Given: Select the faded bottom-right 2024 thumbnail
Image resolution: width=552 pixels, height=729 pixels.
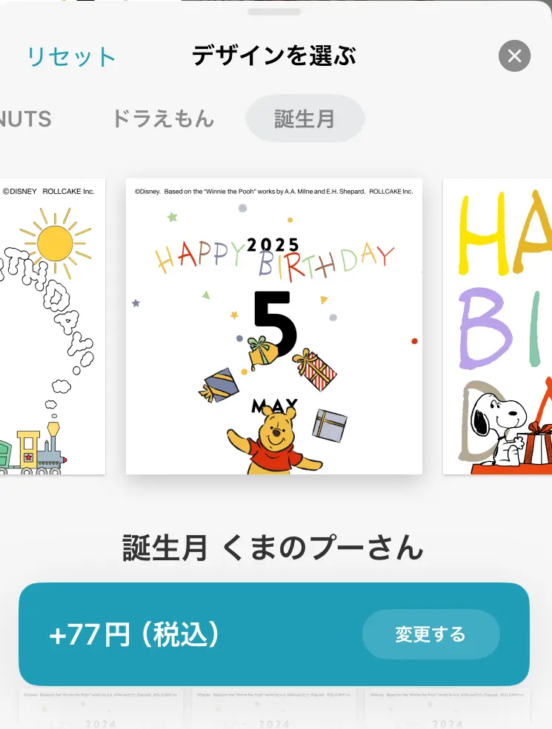Looking at the screenshot, I should (448, 709).
